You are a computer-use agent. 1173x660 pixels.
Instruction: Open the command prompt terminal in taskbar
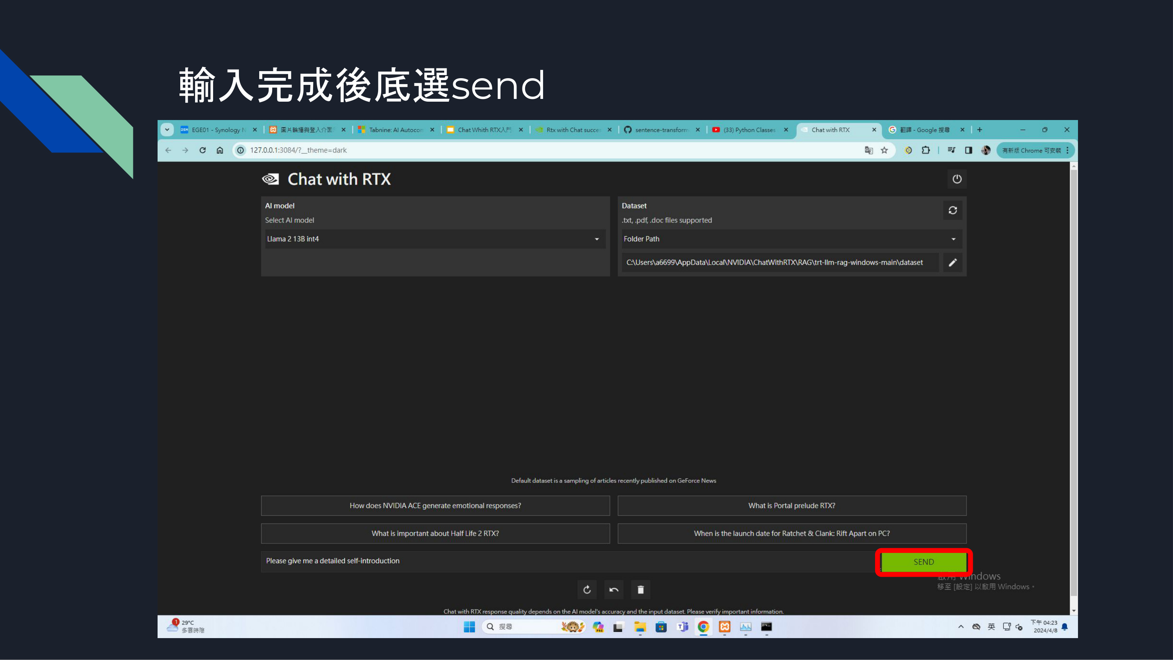(x=767, y=627)
